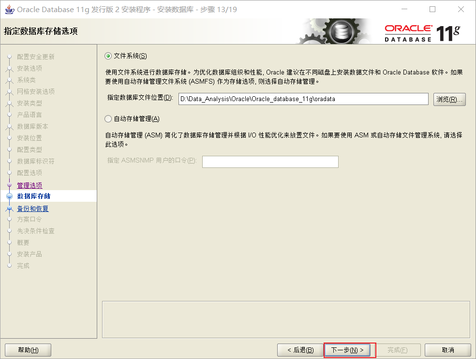This screenshot has width=476, height=359.
Task: Open the 备份和恢复 step link
Action: click(x=32, y=208)
